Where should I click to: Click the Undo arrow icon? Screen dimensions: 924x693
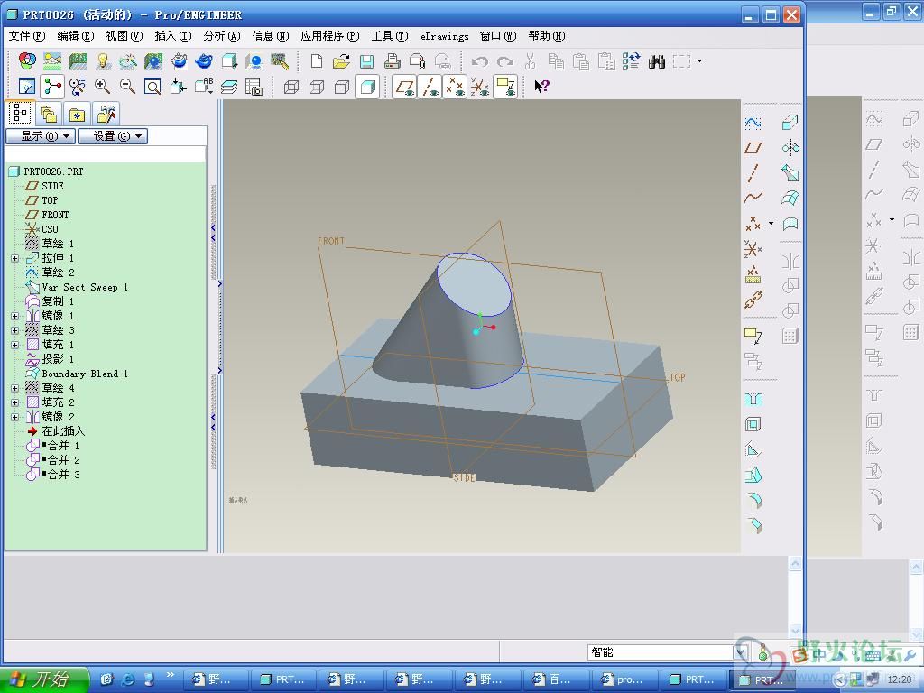pyautogui.click(x=480, y=61)
